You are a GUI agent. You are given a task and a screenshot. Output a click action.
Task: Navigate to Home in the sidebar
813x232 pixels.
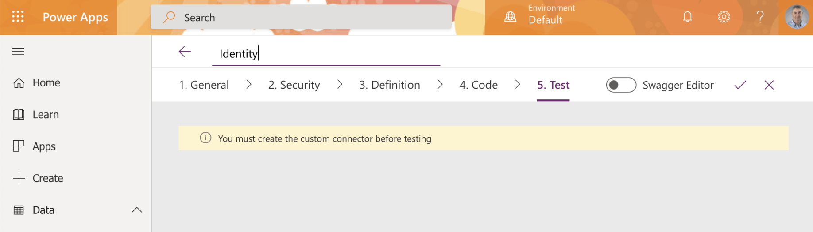[46, 83]
